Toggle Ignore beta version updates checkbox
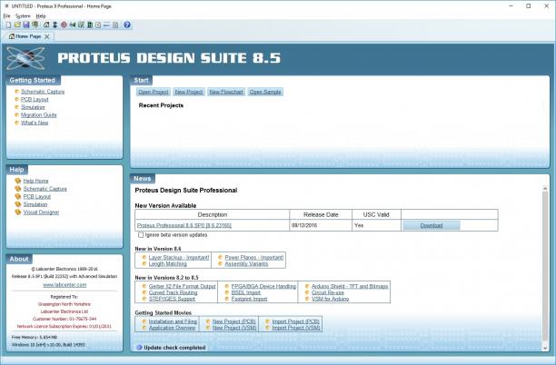Viewport: 556px width, 365px height. tap(141, 235)
